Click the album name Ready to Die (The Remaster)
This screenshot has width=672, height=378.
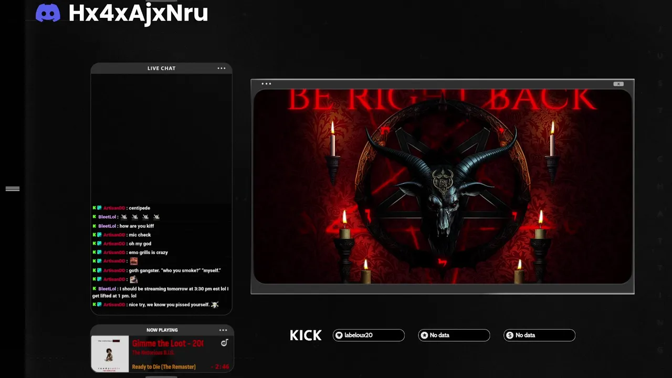[x=164, y=367]
